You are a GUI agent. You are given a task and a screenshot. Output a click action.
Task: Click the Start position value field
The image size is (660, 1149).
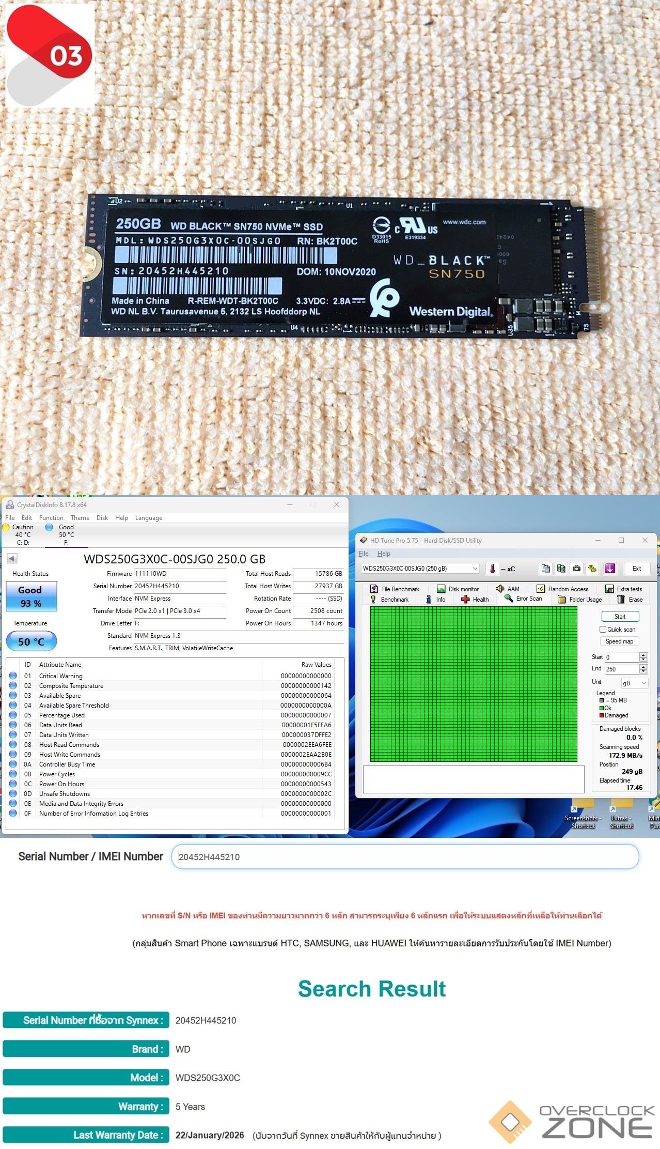622,657
